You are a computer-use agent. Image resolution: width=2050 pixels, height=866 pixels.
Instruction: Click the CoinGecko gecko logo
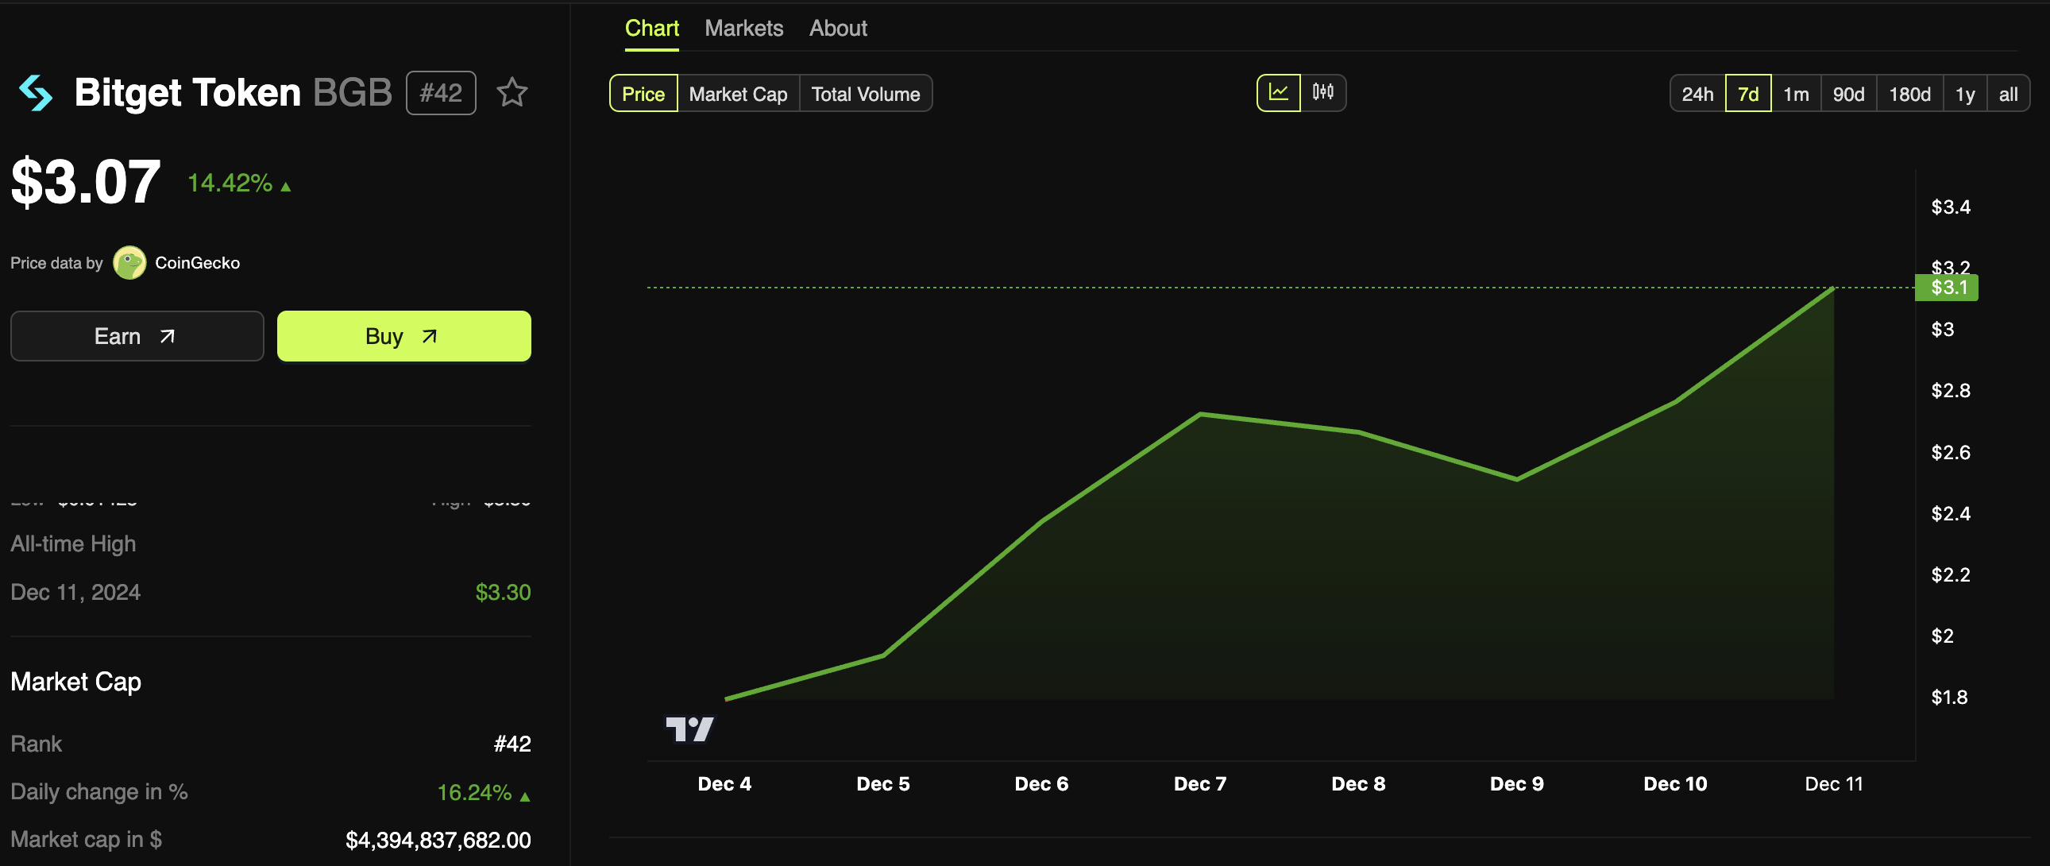pos(129,263)
